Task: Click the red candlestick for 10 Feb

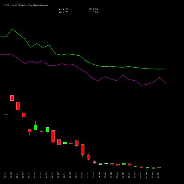Action: point(12,98)
